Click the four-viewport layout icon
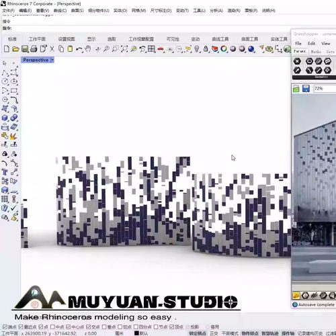336x336 pixels. 151,49
